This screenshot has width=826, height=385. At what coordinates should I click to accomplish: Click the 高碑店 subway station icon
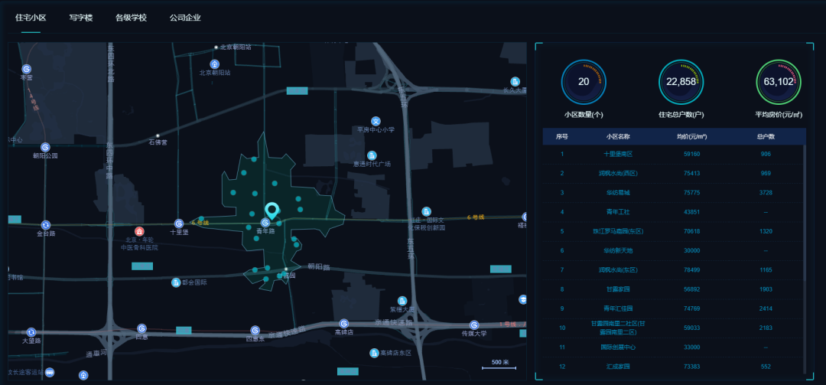pos(344,324)
